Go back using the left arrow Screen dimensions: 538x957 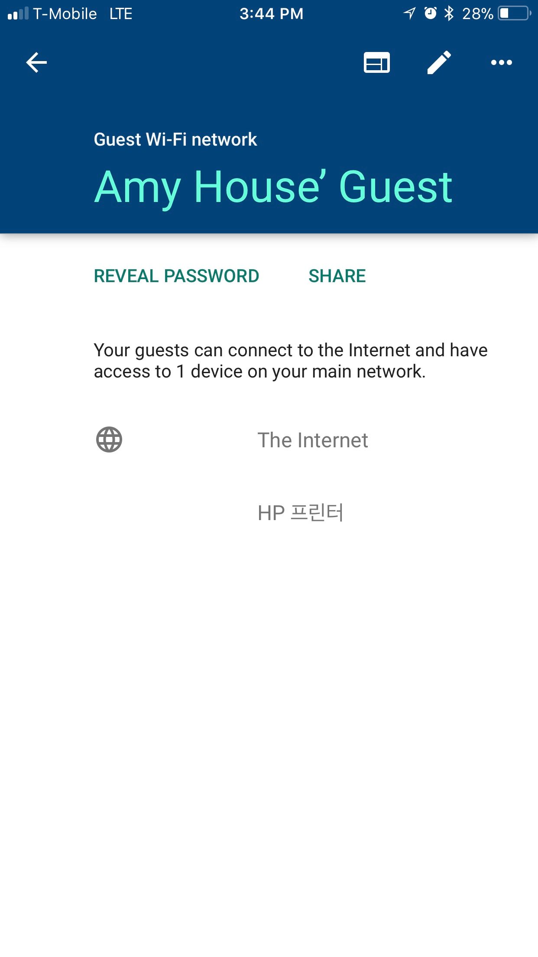36,62
